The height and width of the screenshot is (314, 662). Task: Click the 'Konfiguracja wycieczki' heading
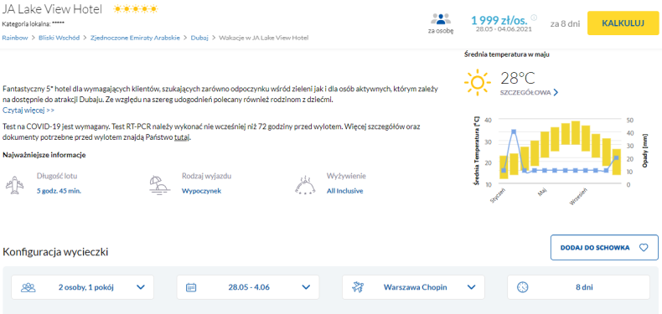click(55, 252)
